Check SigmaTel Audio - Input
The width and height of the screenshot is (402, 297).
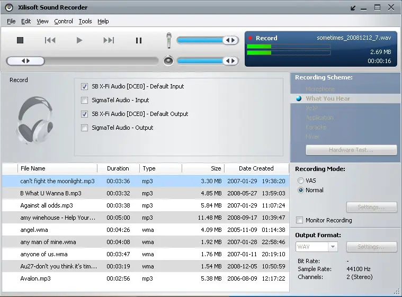84,100
